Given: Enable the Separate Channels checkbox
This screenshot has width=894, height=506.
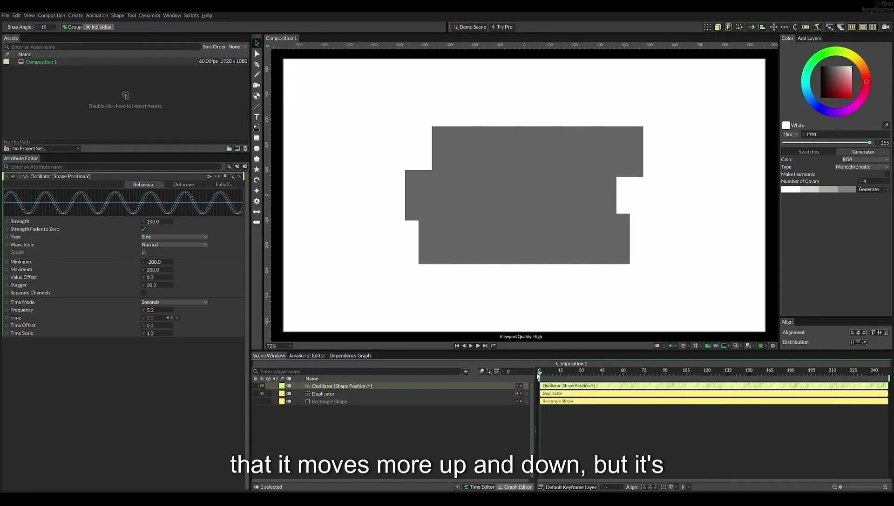Looking at the screenshot, I should pyautogui.click(x=143, y=293).
